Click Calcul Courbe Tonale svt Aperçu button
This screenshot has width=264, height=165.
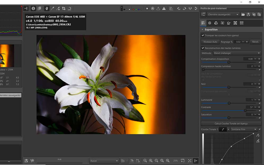[231, 124]
